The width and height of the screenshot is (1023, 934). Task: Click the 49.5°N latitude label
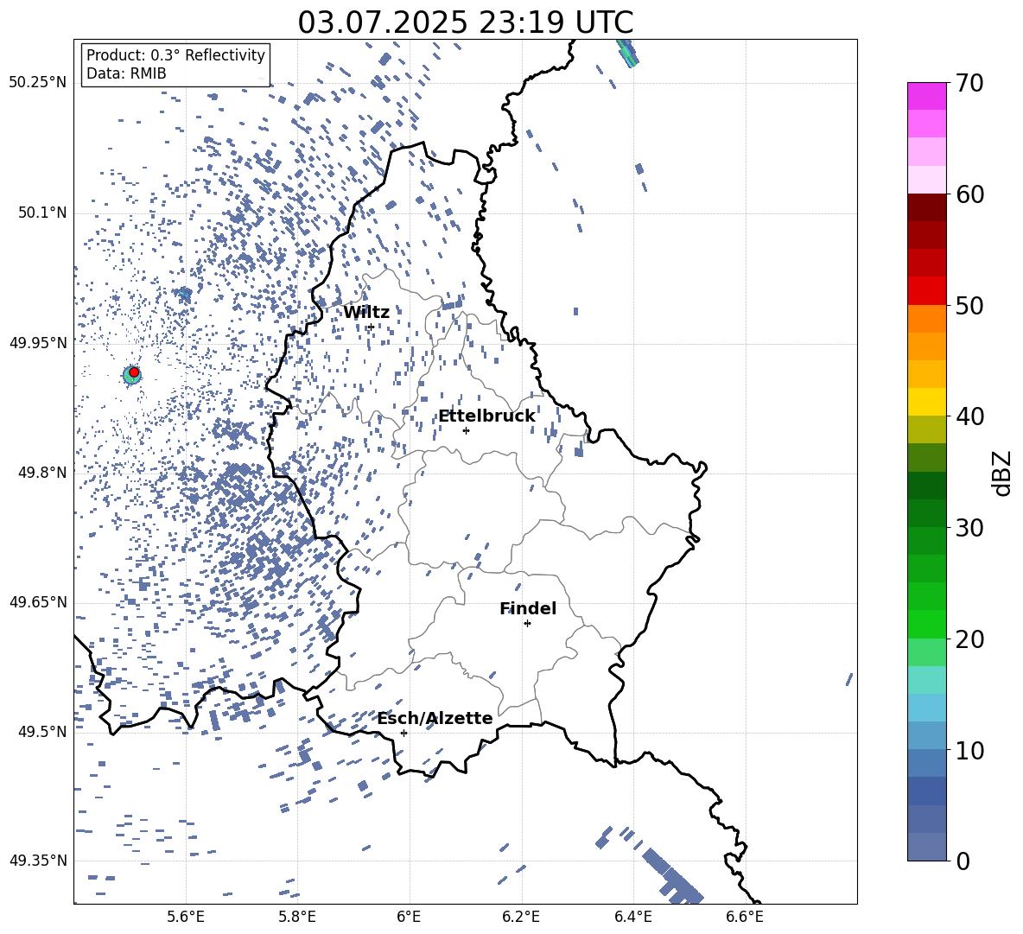coord(41,731)
